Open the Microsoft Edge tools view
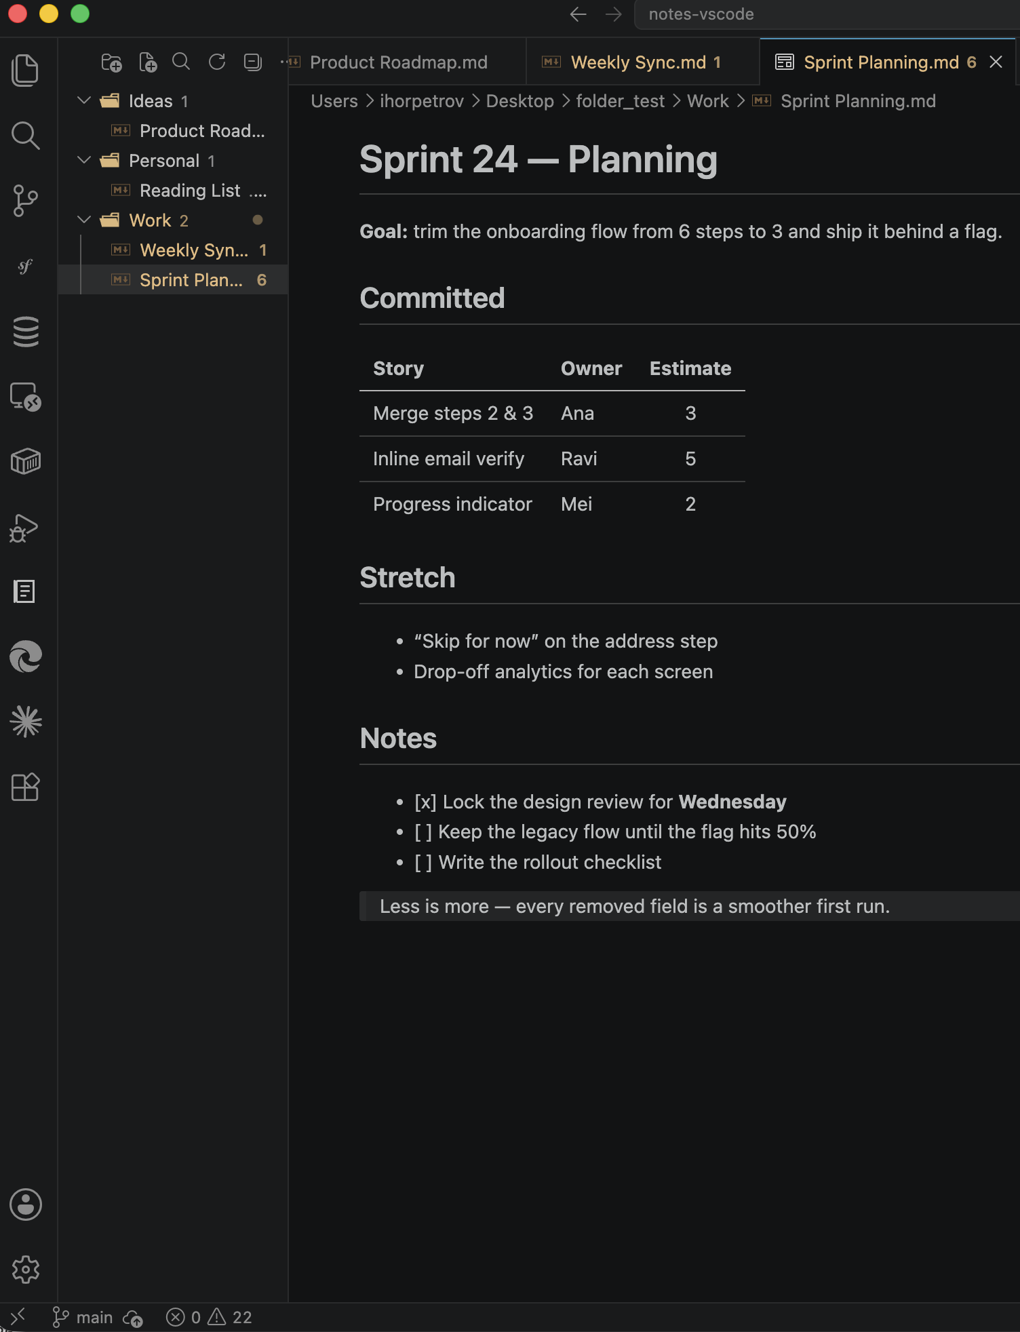Screen dimensions: 1020x1332 click(26, 657)
